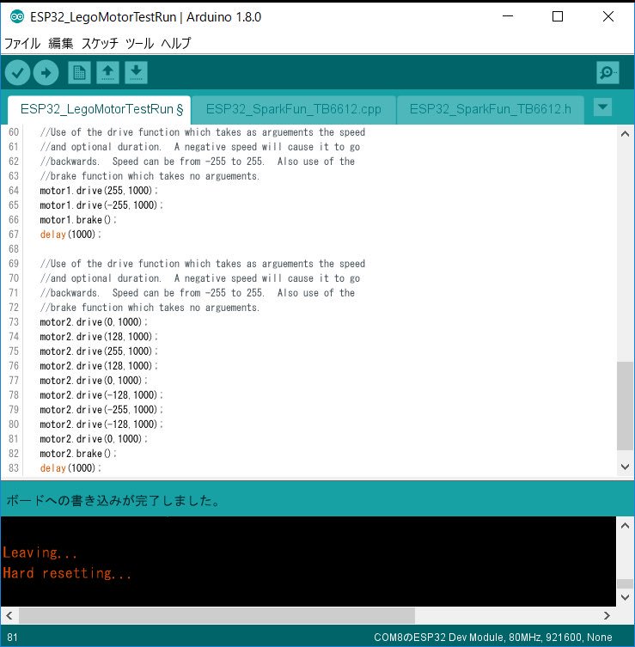
Task: Click the ボードへの書き込みが完了しました status message
Action: (x=113, y=501)
